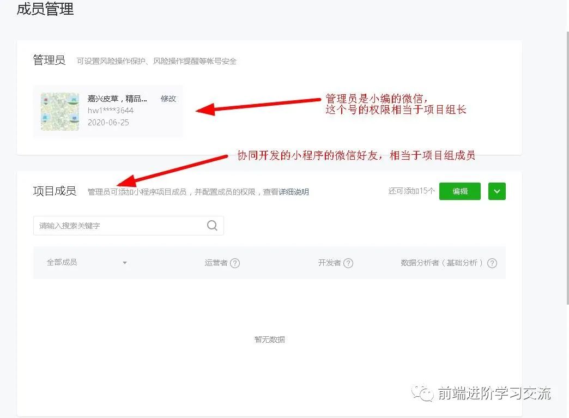Open the 详细说明 link

(294, 192)
